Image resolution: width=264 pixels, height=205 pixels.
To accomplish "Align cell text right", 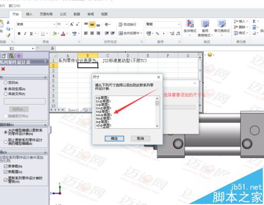I will (98, 33).
